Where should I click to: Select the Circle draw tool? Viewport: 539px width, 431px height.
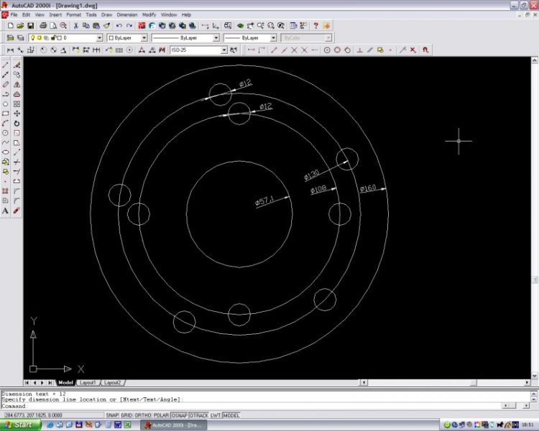point(6,133)
